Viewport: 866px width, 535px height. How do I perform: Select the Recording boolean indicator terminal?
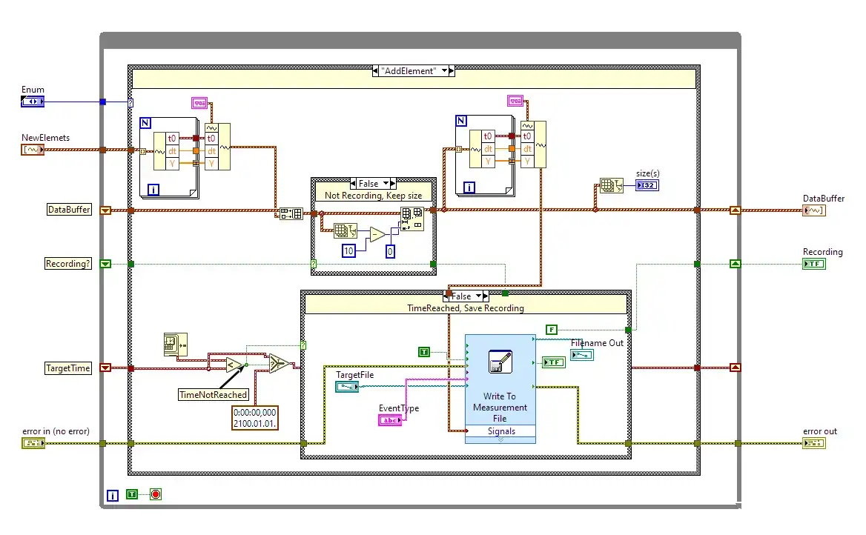(814, 264)
